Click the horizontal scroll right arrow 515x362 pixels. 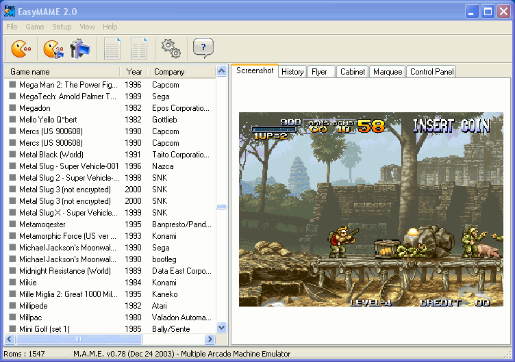click(210, 339)
